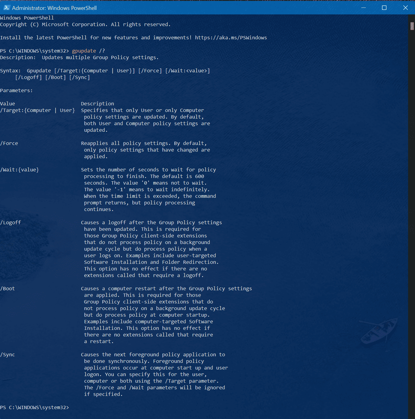Click the 'Description: Updates multiple Group Policy settings.' line
Image resolution: width=415 pixels, height=419 pixels.
79,57
